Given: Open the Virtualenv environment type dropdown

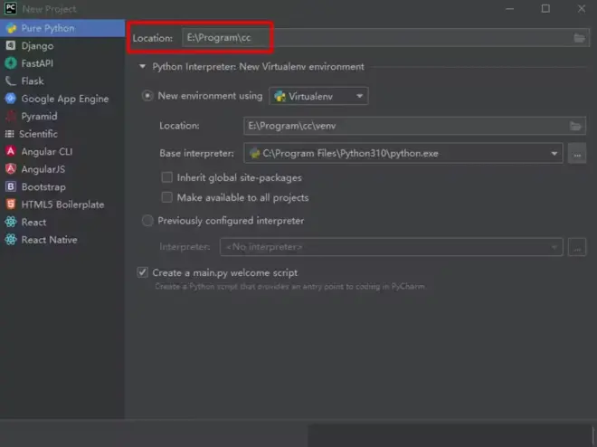Looking at the screenshot, I should (x=318, y=96).
